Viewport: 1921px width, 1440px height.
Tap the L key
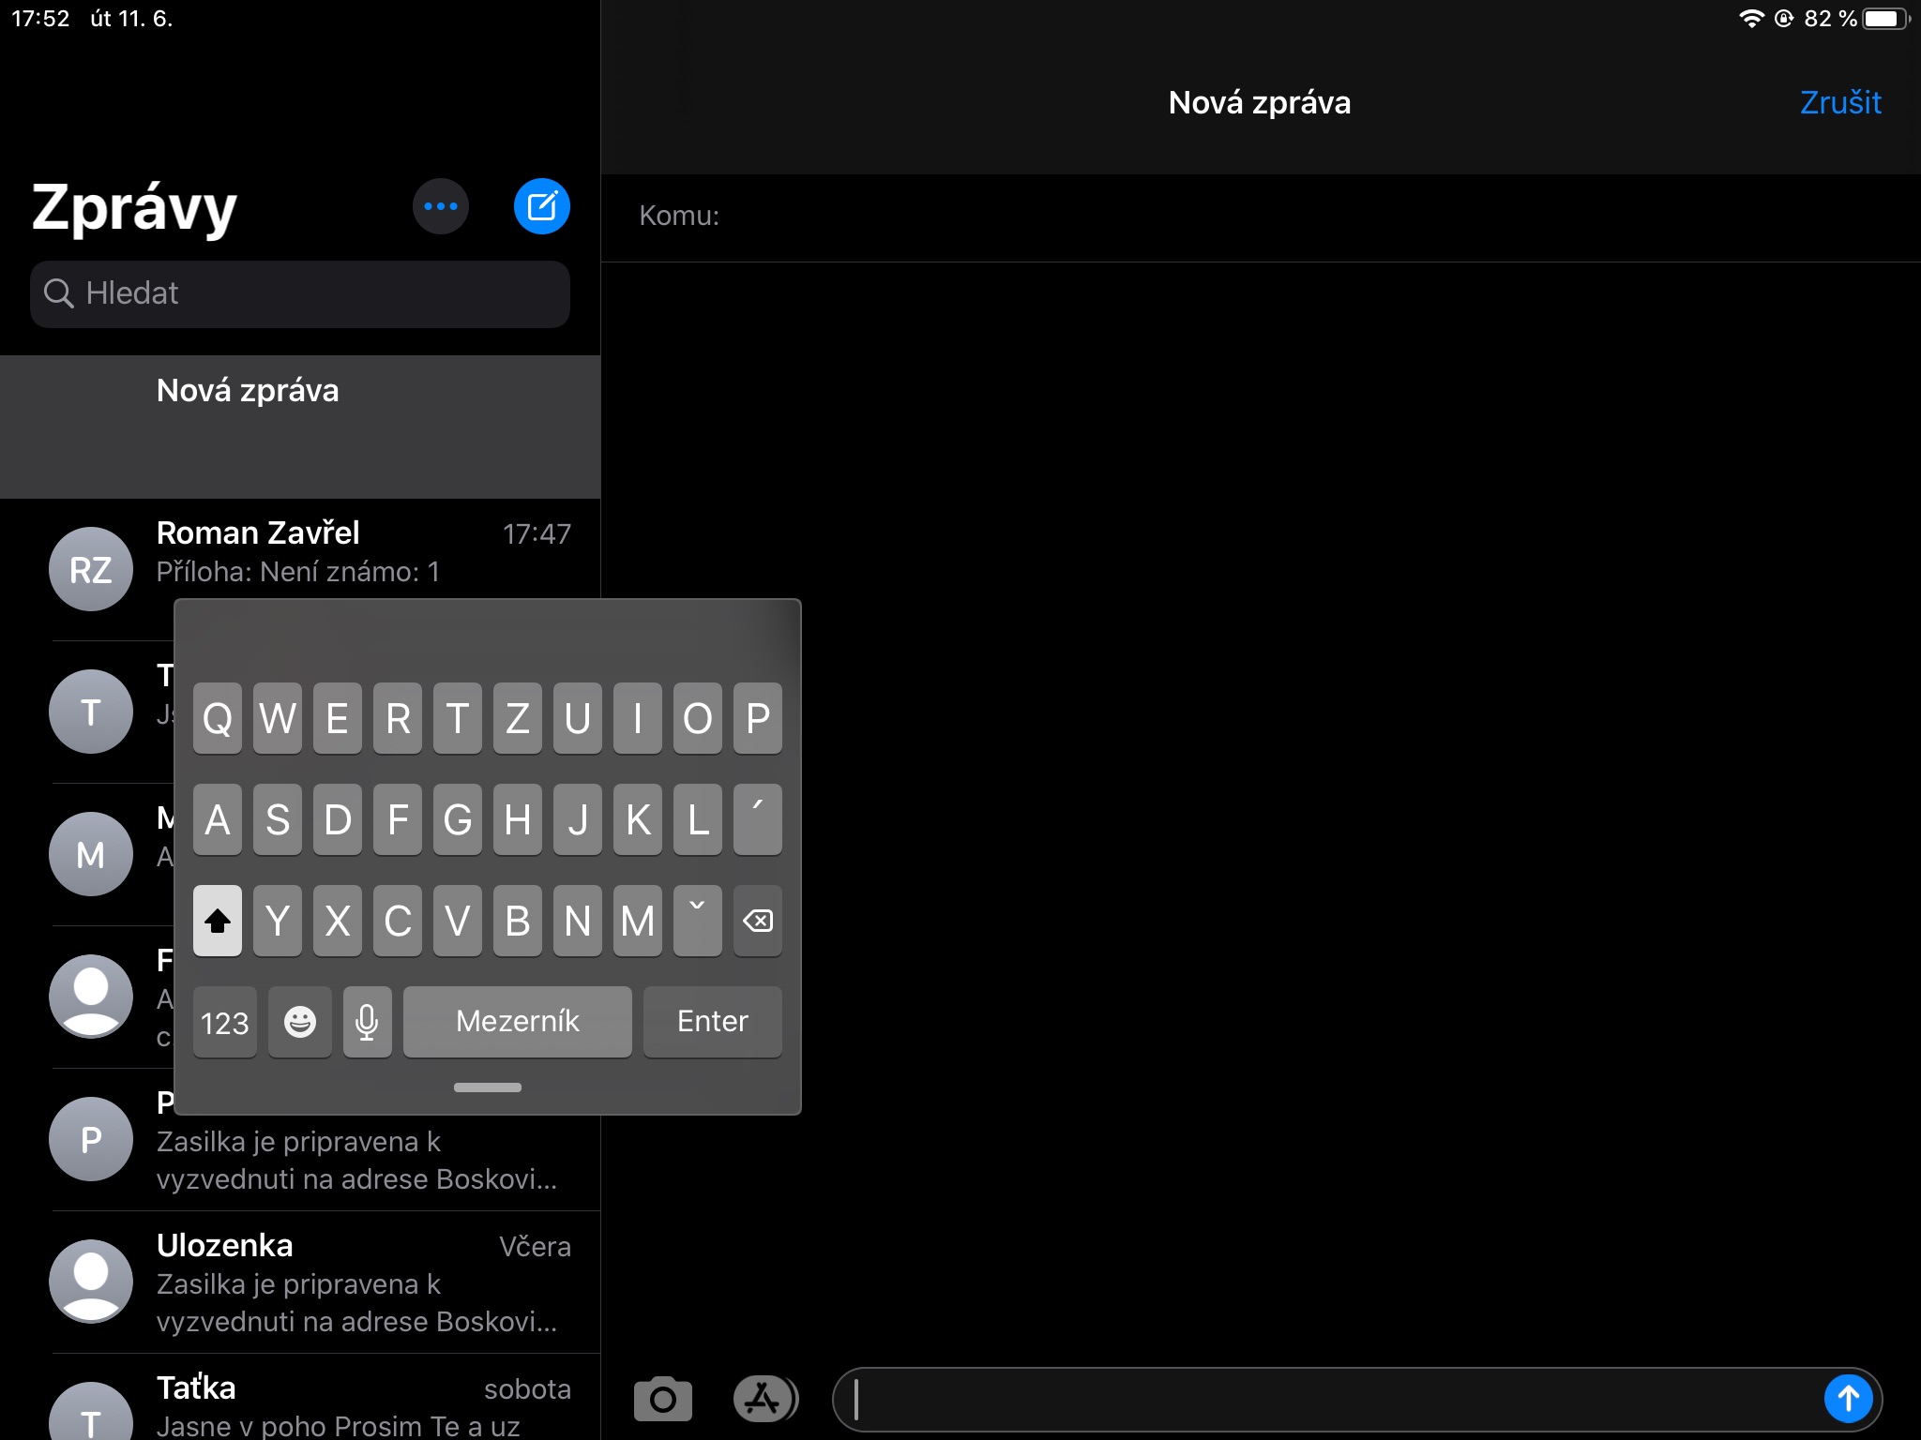point(698,819)
